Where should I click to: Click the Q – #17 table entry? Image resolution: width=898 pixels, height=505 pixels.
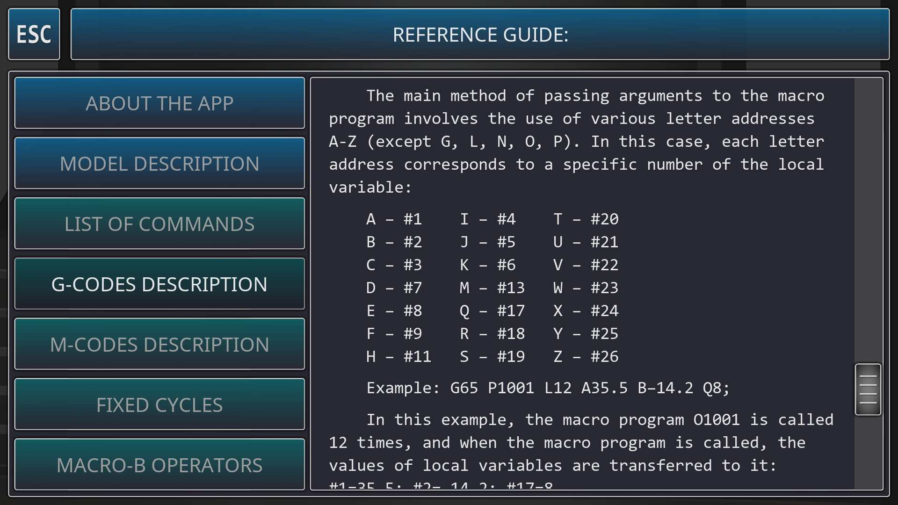(492, 311)
